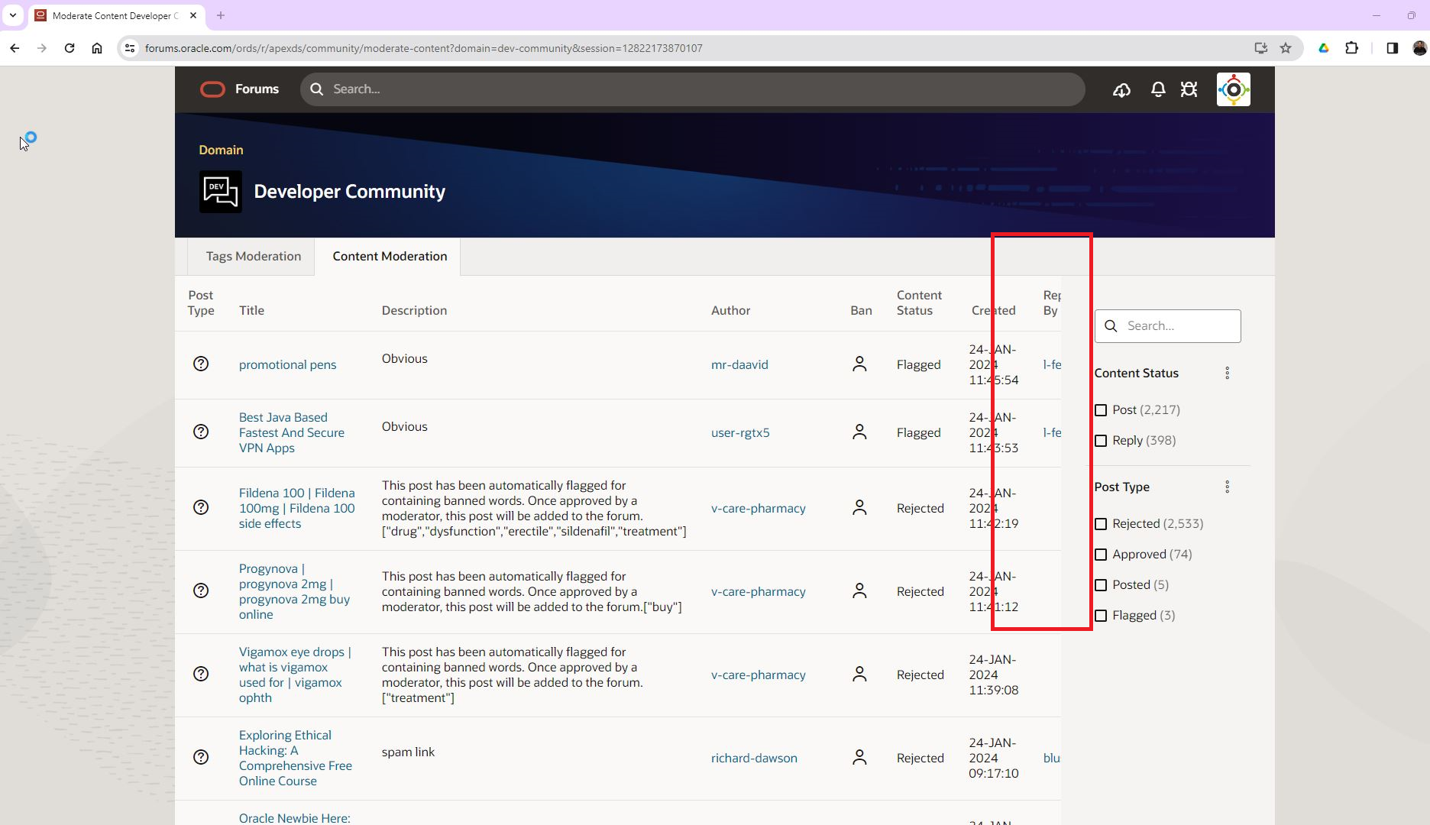The width and height of the screenshot is (1430, 825).
Task: Open the Content Status options menu
Action: point(1228,373)
